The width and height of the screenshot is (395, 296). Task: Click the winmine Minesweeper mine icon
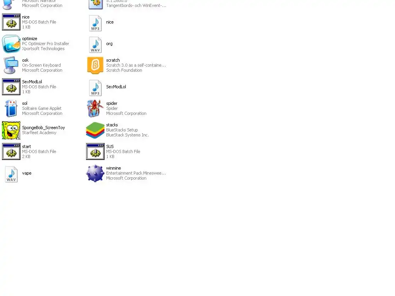pos(95,173)
